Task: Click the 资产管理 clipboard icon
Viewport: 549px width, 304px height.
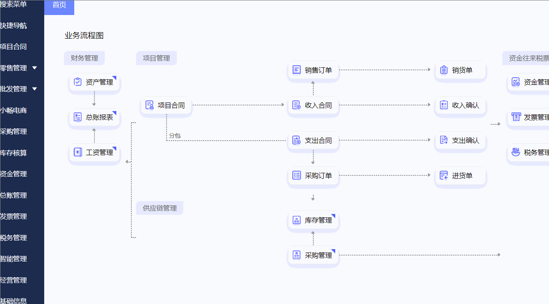Action: (x=78, y=82)
